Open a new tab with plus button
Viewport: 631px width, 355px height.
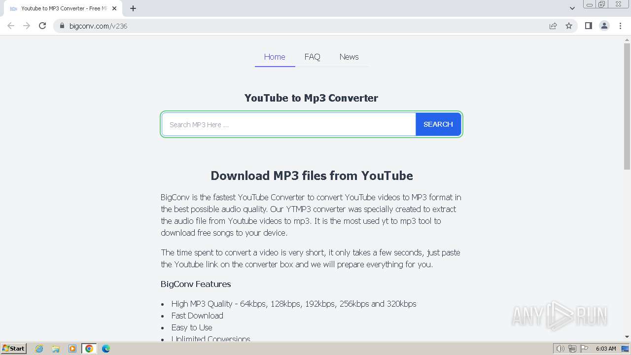(x=133, y=8)
